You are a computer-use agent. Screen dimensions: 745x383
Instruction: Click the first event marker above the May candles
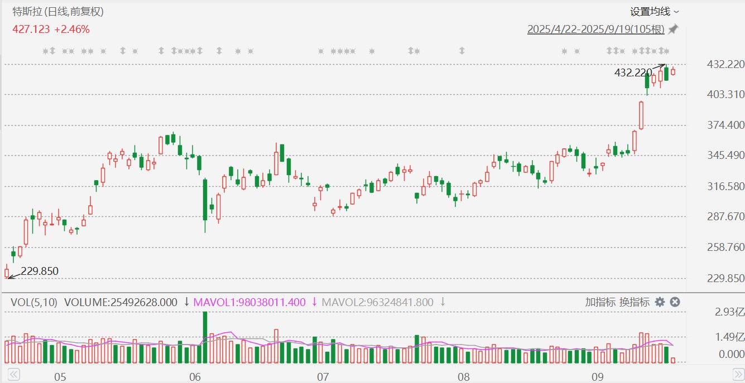coord(46,51)
